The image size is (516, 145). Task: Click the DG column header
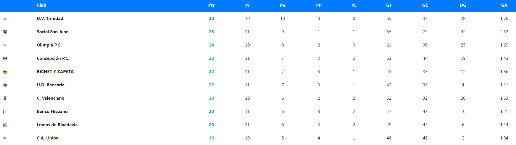coord(463,5)
